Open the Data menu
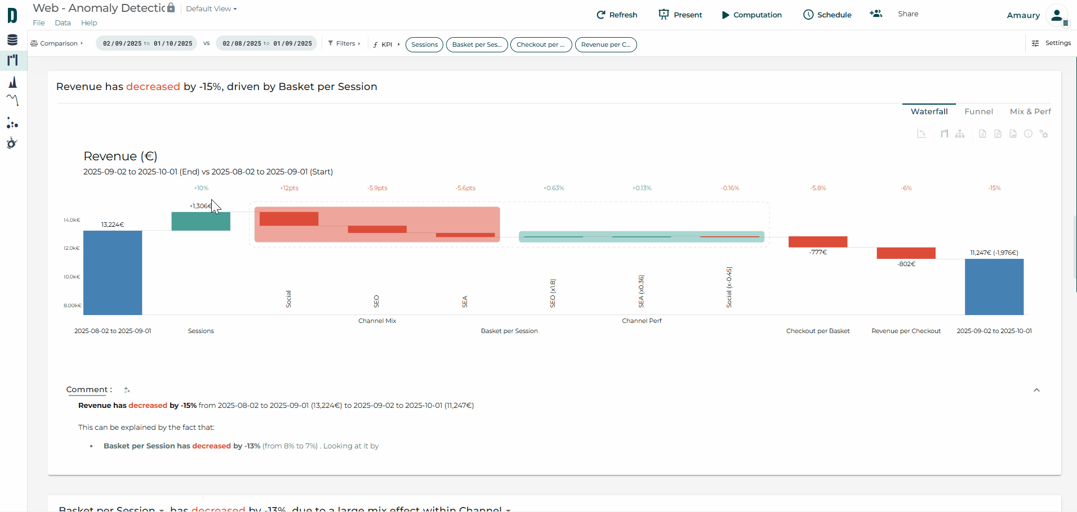The height and width of the screenshot is (512, 1077). point(63,23)
